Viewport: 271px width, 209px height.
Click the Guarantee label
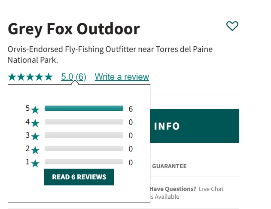click(x=169, y=166)
